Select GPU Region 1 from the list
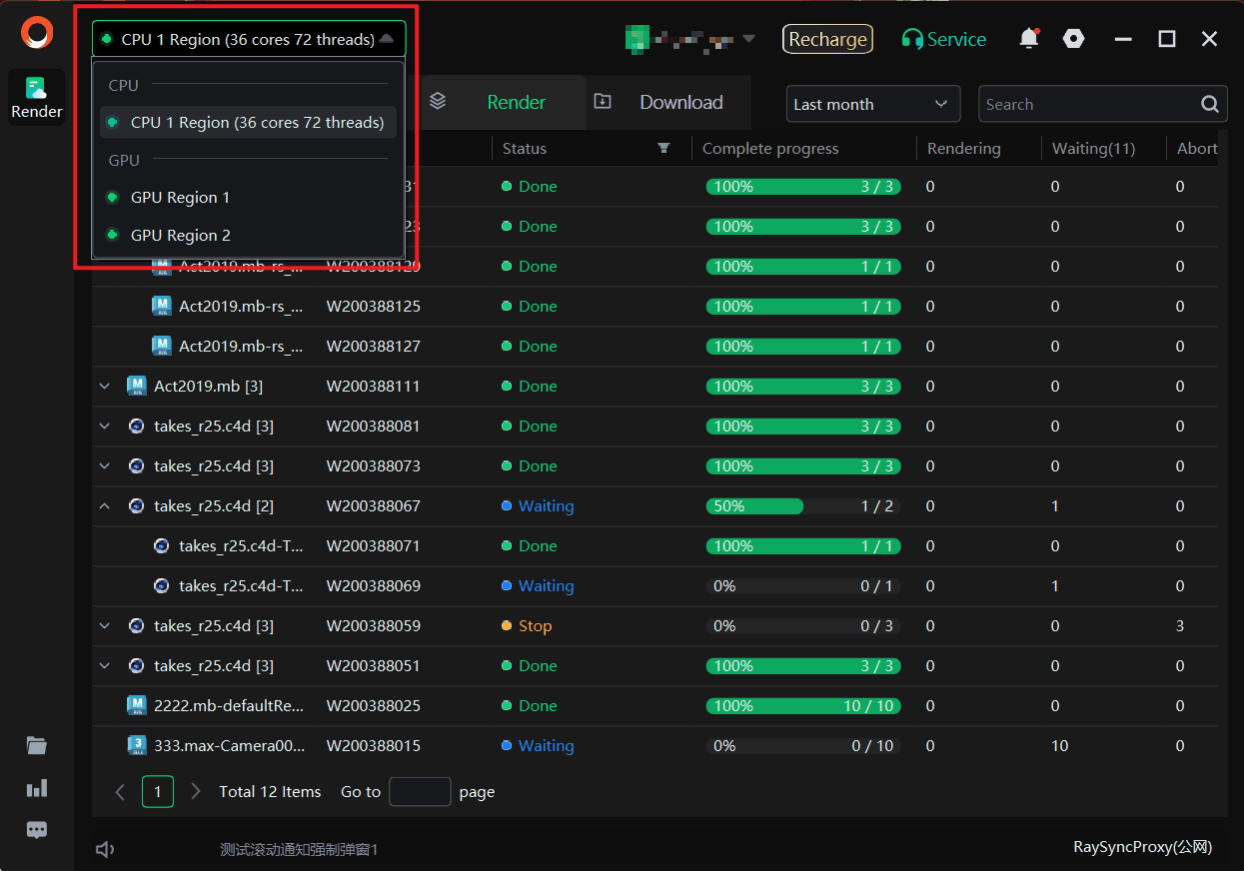 tap(180, 198)
